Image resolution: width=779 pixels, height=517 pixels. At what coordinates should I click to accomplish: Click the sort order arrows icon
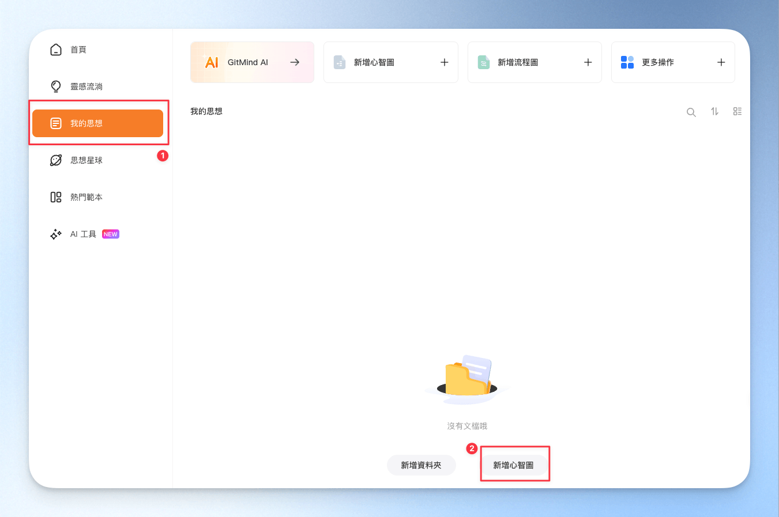tap(714, 111)
